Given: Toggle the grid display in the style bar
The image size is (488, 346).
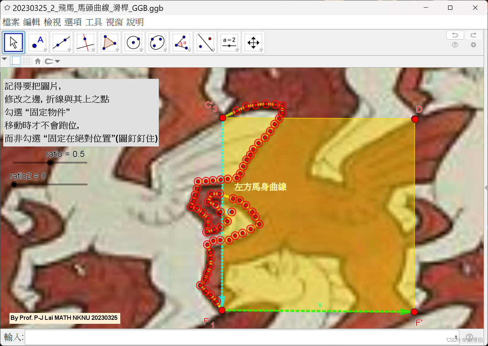Looking at the screenshot, I should (27, 61).
